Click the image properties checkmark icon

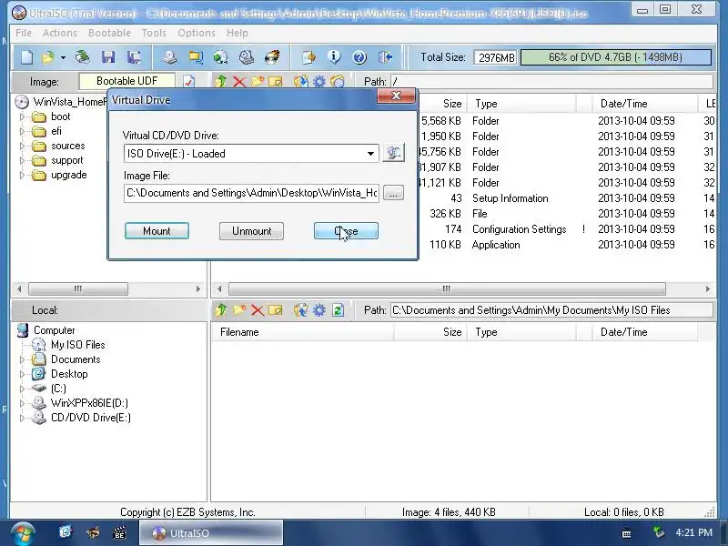pos(188,82)
